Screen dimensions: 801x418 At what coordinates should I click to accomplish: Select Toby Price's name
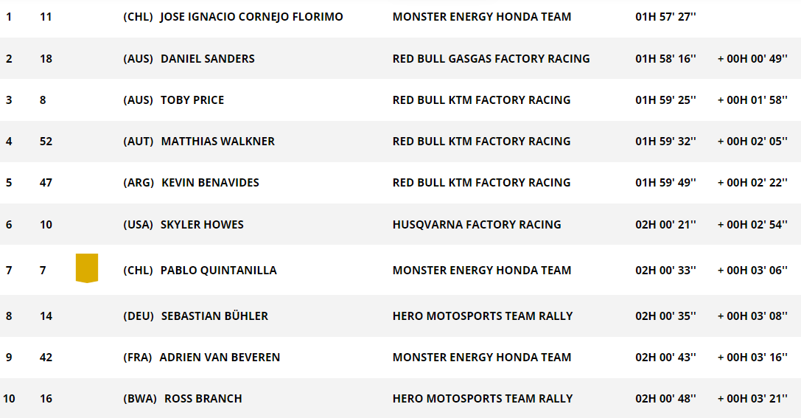(192, 100)
